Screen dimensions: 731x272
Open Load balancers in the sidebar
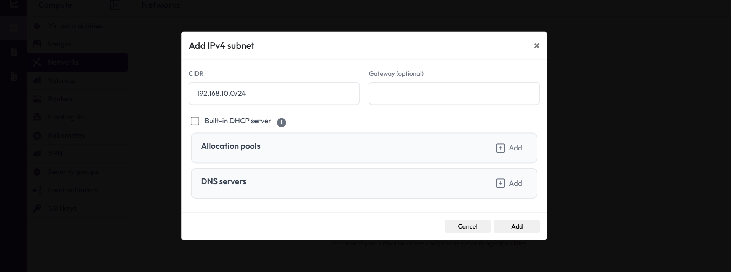tap(73, 190)
